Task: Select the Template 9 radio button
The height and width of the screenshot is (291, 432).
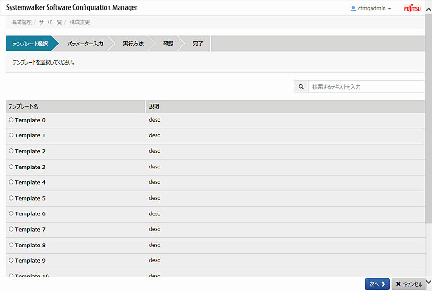Action: (11, 260)
